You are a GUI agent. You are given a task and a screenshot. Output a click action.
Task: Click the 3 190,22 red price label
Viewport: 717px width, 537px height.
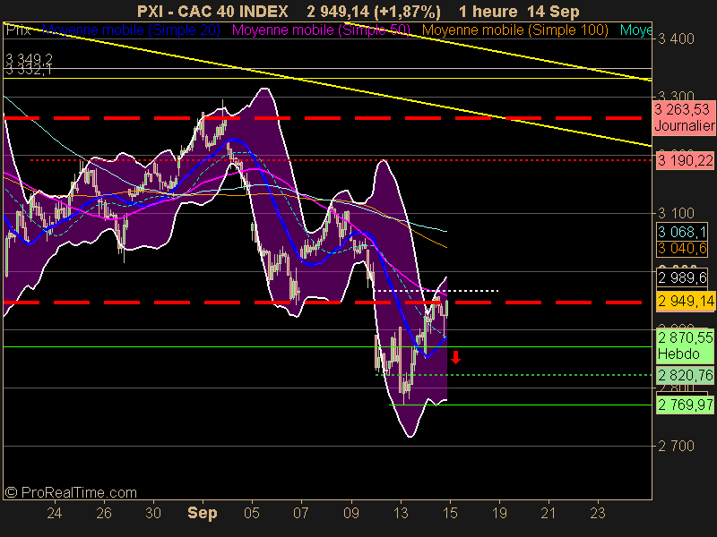[x=684, y=161]
